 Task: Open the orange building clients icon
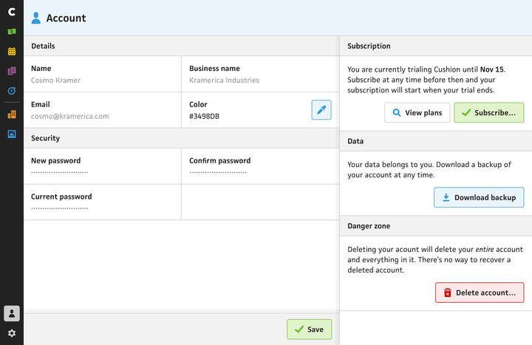tap(12, 115)
